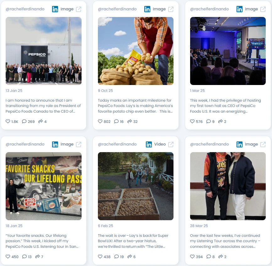Click LinkedIn icon on Lay's potato post

coord(147,9)
